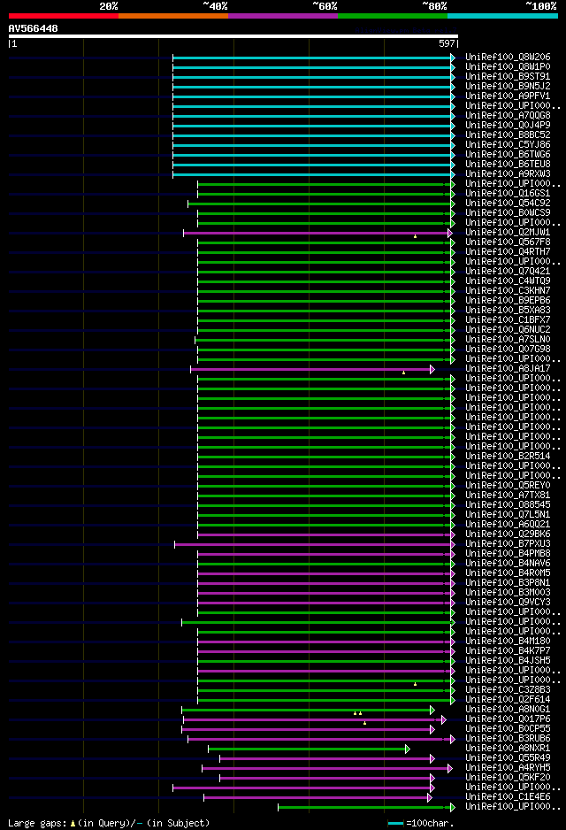Select the UniRef100_C1BFX7 label
This screenshot has width=566, height=830.
508,319
